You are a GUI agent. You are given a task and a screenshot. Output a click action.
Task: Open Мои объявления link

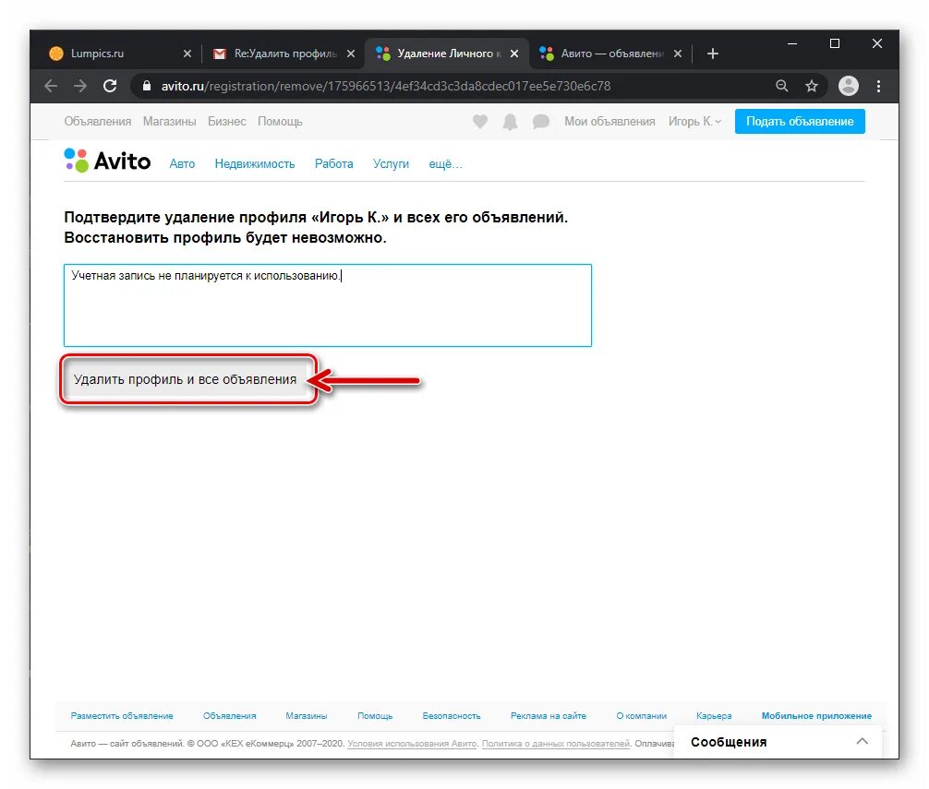(x=609, y=121)
